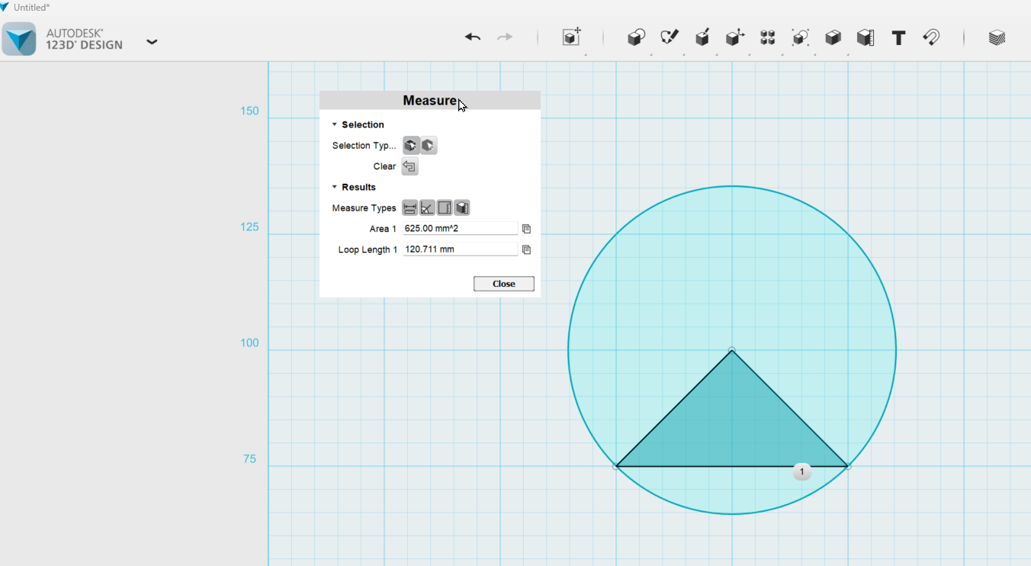Select the Measure tool in toolbar

865,37
